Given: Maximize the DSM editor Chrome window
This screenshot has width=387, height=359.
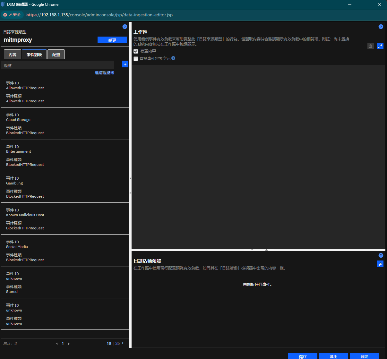Looking at the screenshot, I should (365, 4).
